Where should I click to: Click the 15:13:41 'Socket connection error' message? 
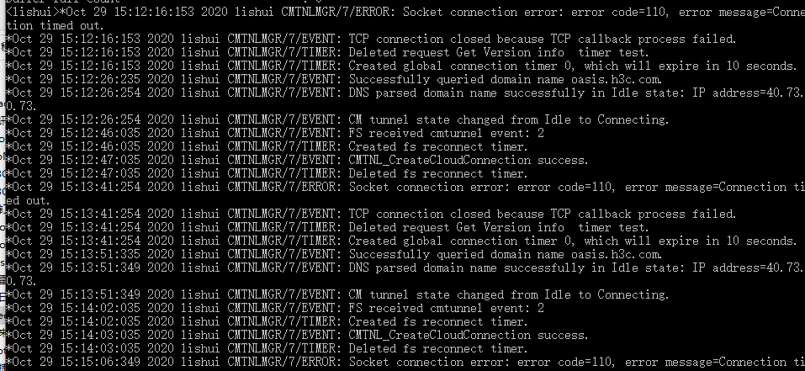572,187
